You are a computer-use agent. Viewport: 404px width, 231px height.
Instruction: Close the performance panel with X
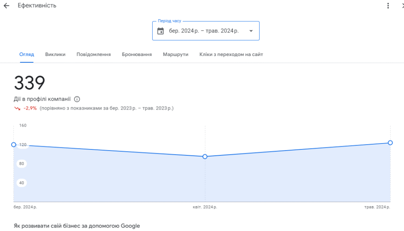point(403,6)
